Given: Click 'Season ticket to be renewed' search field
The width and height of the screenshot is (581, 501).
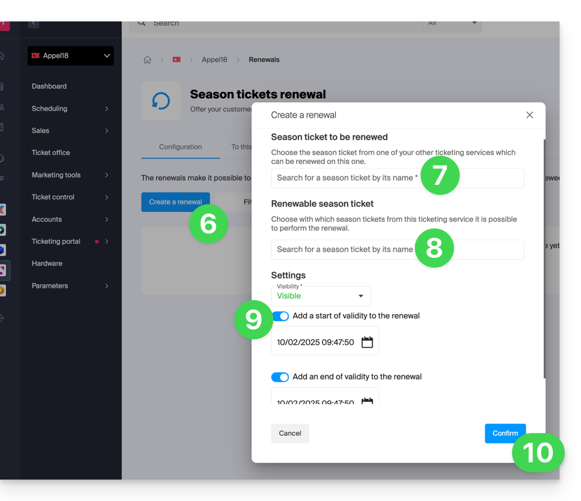Looking at the screenshot, I should pyautogui.click(x=346, y=178).
